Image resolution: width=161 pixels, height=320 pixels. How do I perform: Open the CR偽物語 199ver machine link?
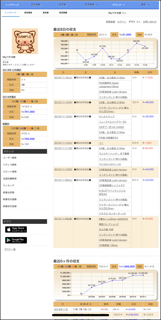(108, 245)
